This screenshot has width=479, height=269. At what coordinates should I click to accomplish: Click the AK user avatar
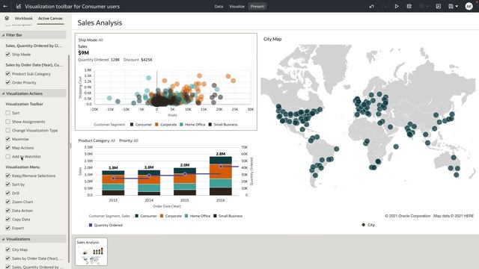click(469, 6)
